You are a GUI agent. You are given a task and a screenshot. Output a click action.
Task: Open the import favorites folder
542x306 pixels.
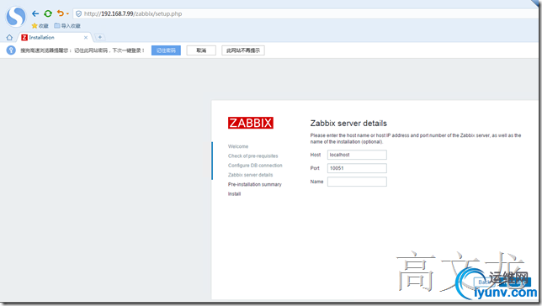pyautogui.click(x=67, y=26)
